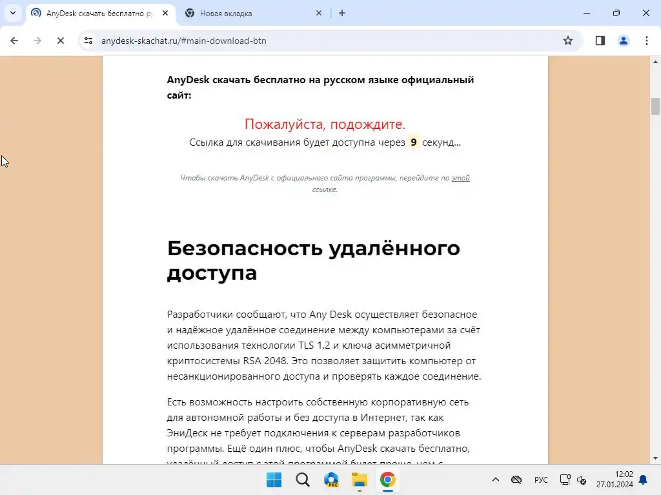Click the vertical scrollbar thumb
661x495 pixels.
pos(655,106)
